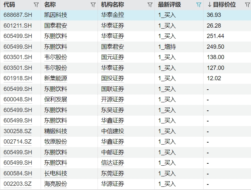
Task: Open institution link 开源证券
Action: [112, 99]
